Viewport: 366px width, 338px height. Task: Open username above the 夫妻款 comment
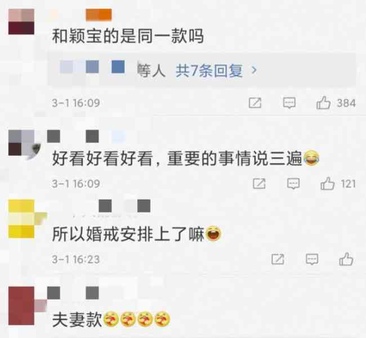click(73, 293)
